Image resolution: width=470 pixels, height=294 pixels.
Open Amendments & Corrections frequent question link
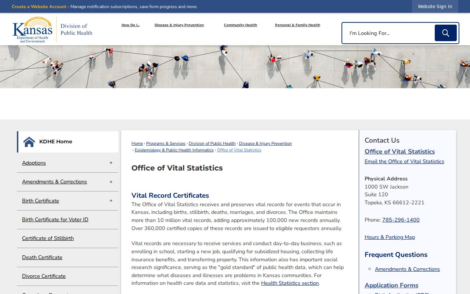407,269
